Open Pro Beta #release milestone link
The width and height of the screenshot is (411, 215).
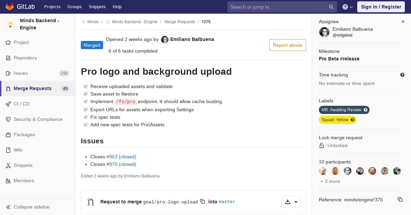(x=339, y=59)
